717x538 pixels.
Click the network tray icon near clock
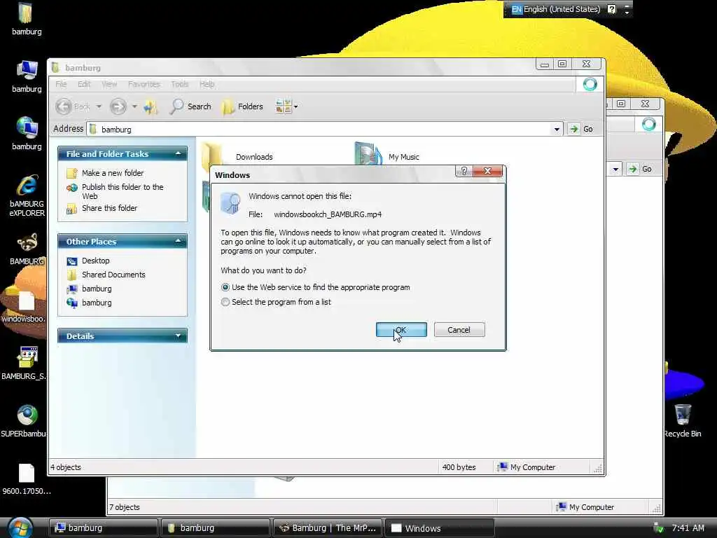[658, 528]
